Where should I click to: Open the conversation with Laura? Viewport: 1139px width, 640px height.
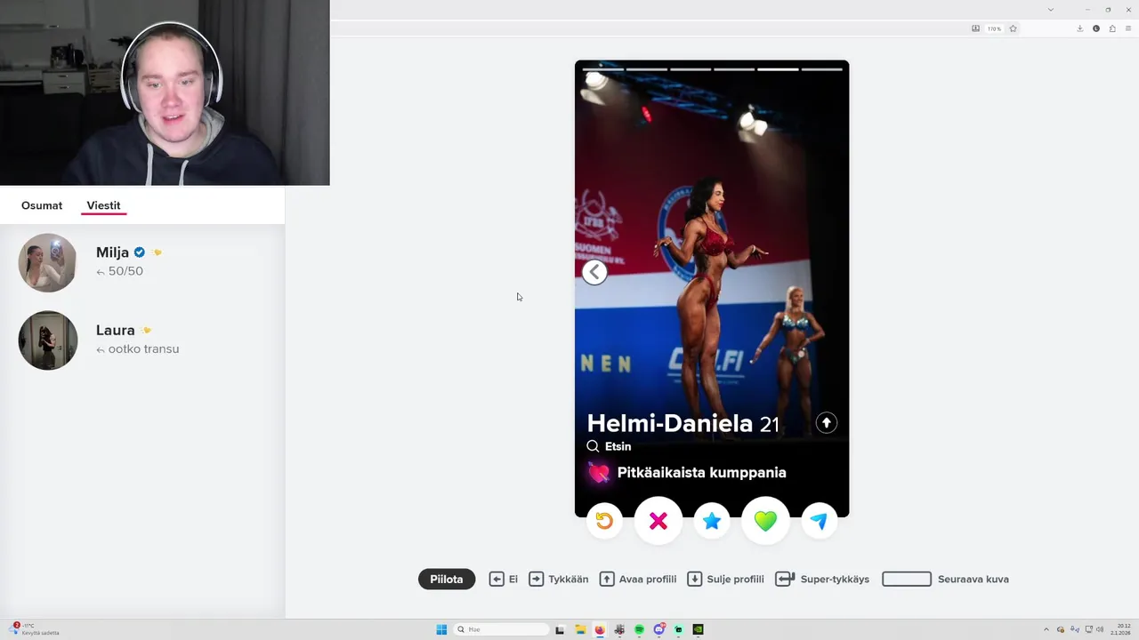pos(142,340)
